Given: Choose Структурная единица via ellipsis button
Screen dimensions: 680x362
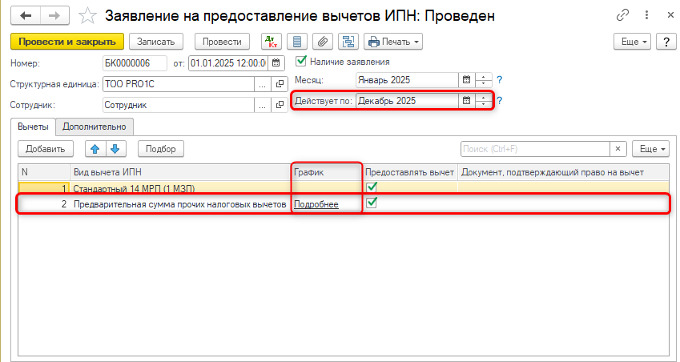Looking at the screenshot, I should [263, 84].
